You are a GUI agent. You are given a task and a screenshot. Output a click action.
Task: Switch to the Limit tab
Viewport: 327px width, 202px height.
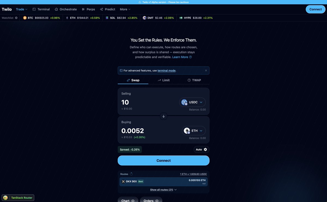[163, 80]
